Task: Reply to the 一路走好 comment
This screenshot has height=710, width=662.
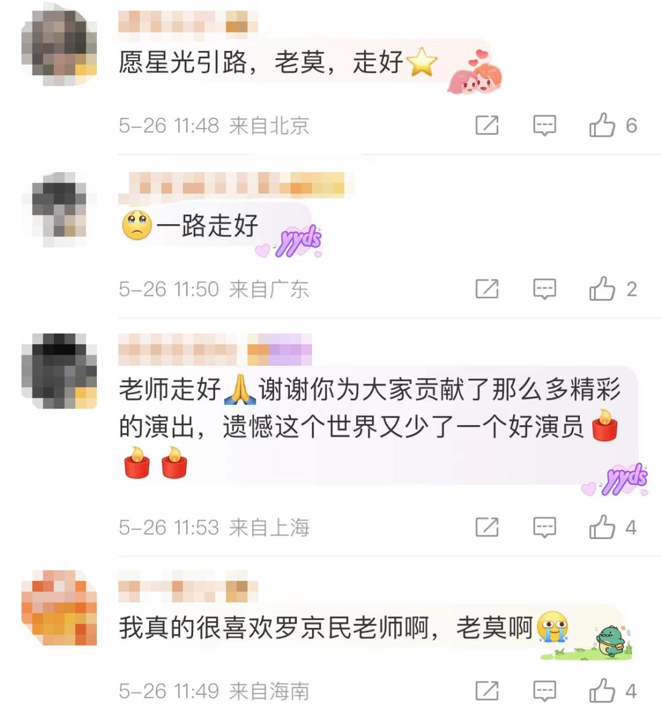Action: click(544, 289)
